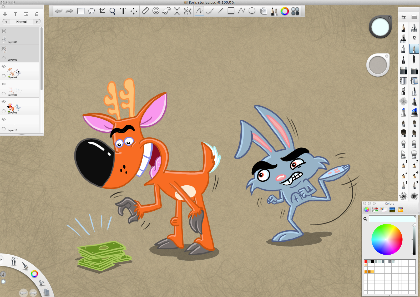The width and height of the screenshot is (420, 297).
Task: Enable the Ruler guide tool
Action: click(145, 11)
